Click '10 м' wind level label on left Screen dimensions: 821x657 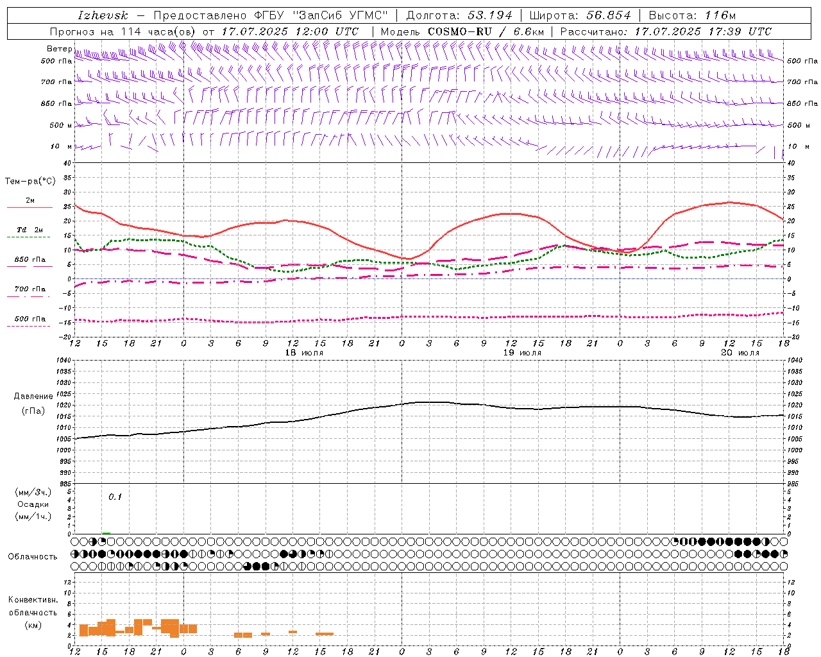[x=61, y=146]
